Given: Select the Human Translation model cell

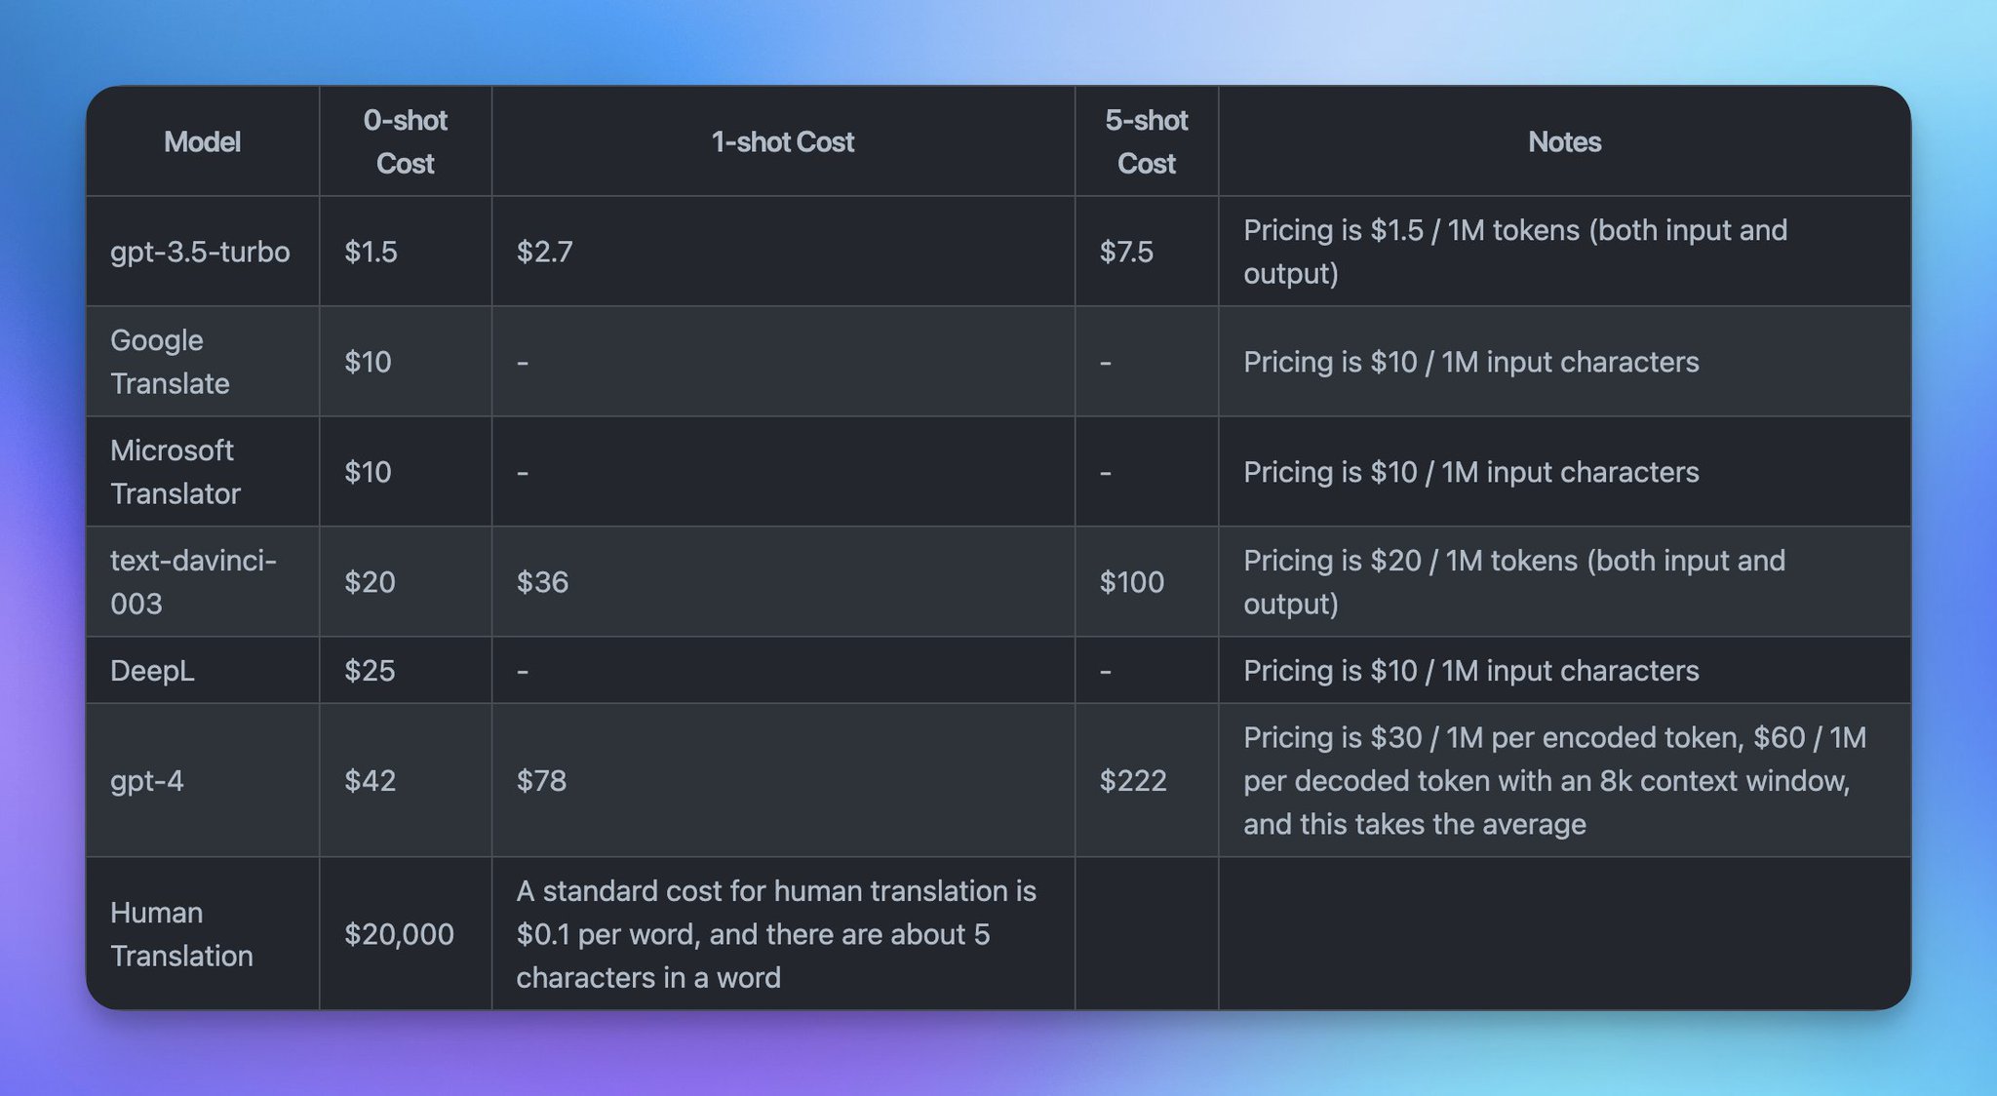Looking at the screenshot, I should coord(181,934).
